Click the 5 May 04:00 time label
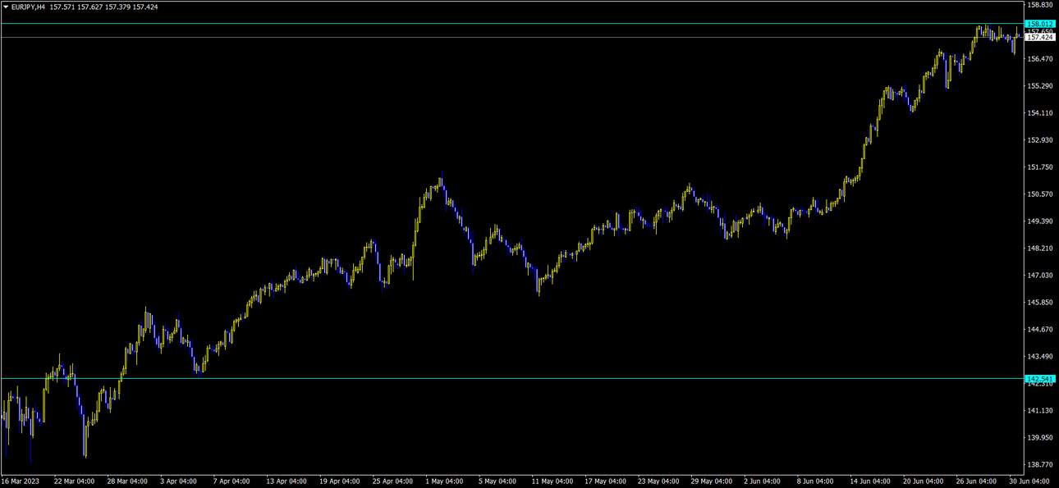The image size is (1059, 488). [x=497, y=481]
